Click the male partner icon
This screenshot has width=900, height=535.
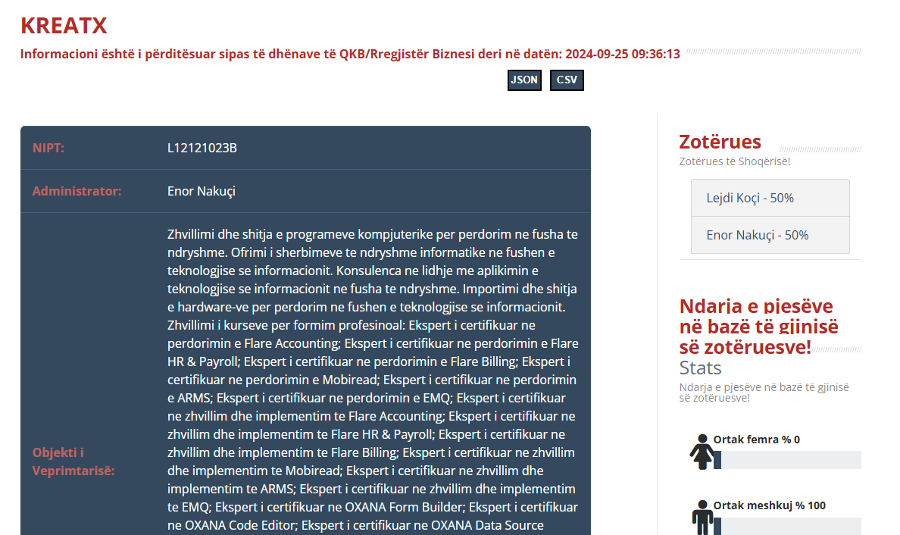coord(702,518)
